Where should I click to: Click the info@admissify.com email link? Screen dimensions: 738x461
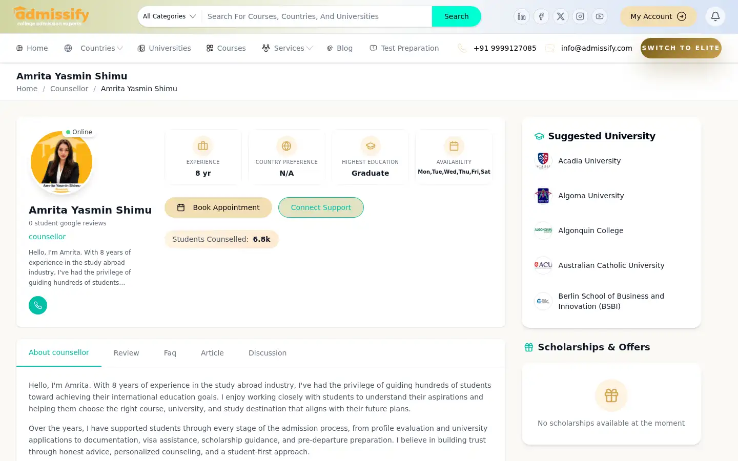point(597,48)
